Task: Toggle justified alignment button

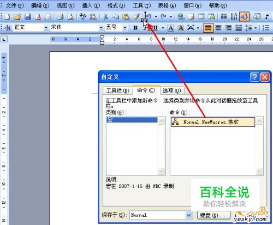Action: [x=208, y=28]
